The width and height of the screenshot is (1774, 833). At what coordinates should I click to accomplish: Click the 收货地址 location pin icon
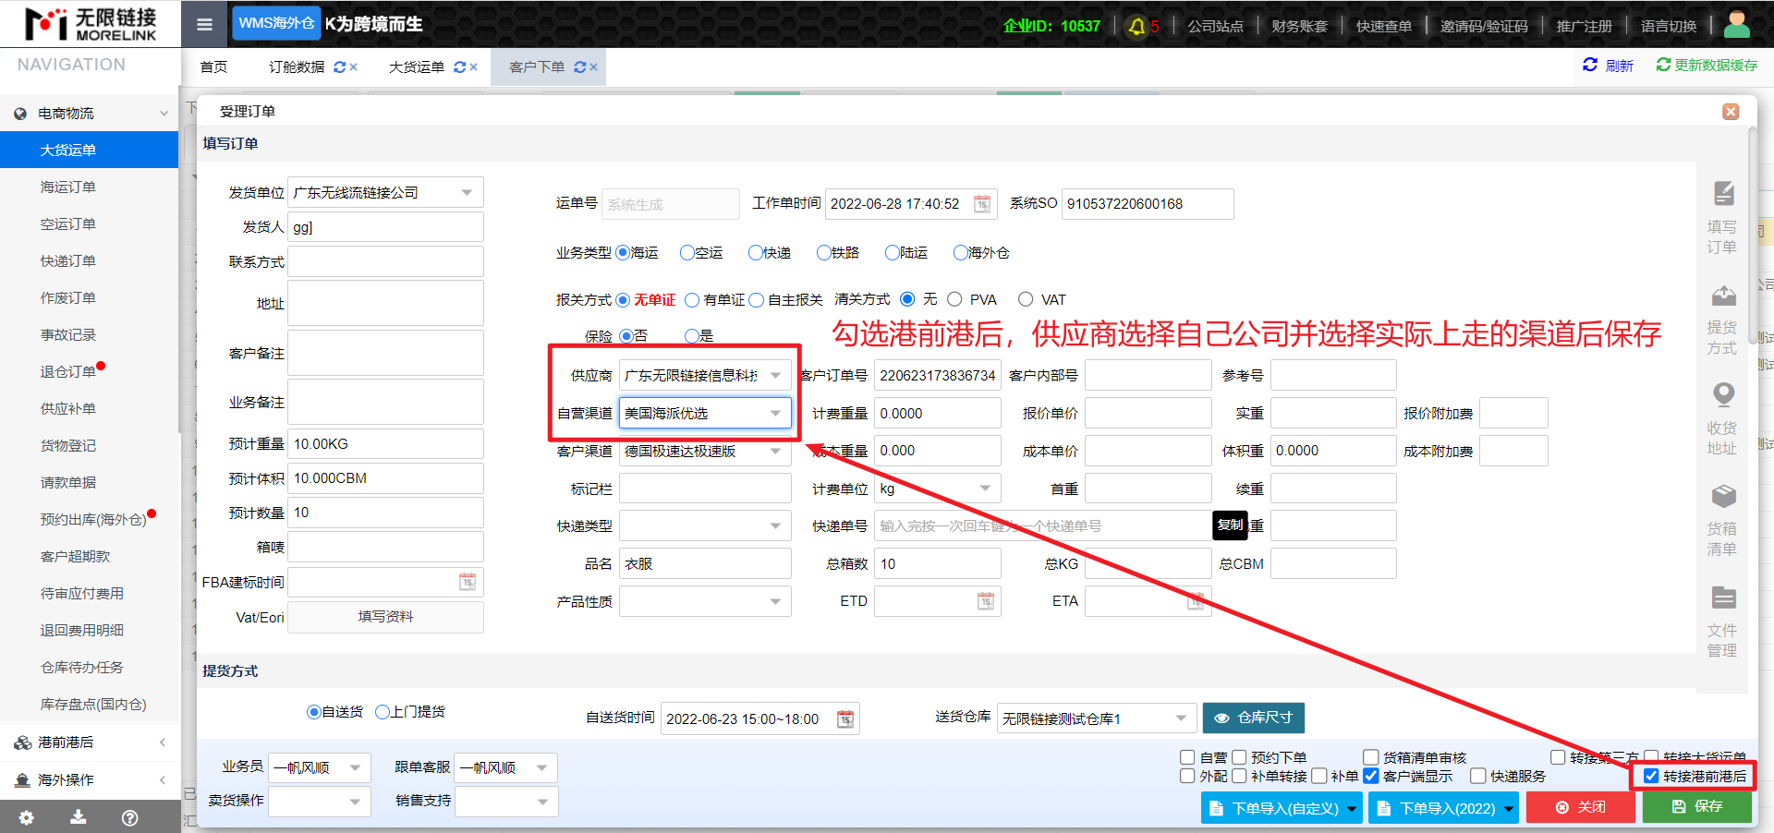pyautogui.click(x=1722, y=395)
